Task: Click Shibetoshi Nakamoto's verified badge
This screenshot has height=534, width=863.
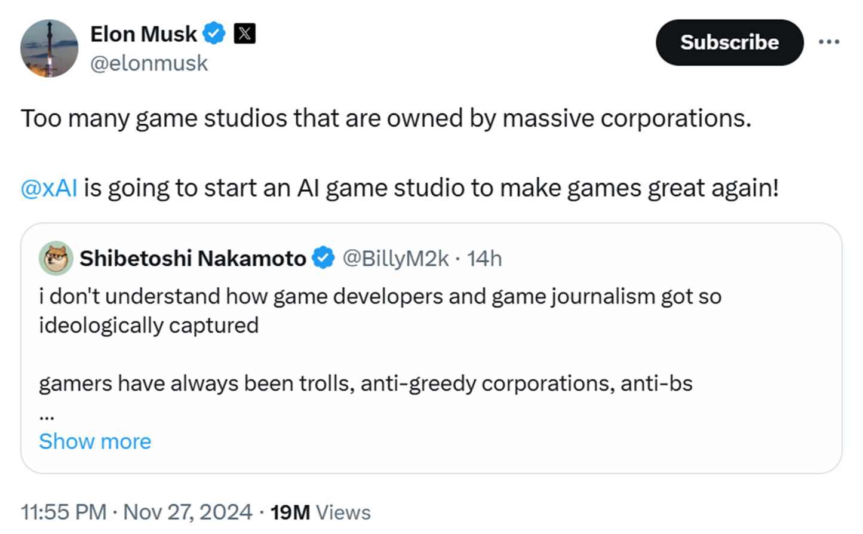Action: click(x=324, y=258)
